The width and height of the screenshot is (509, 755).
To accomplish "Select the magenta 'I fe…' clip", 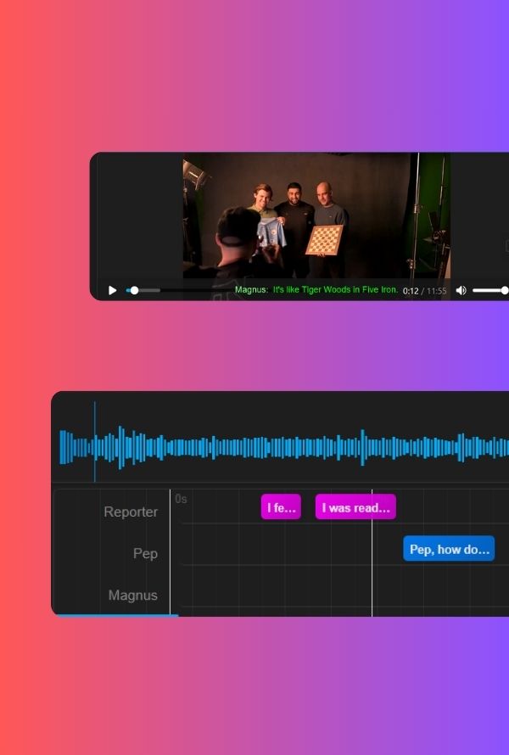I will click(x=281, y=507).
